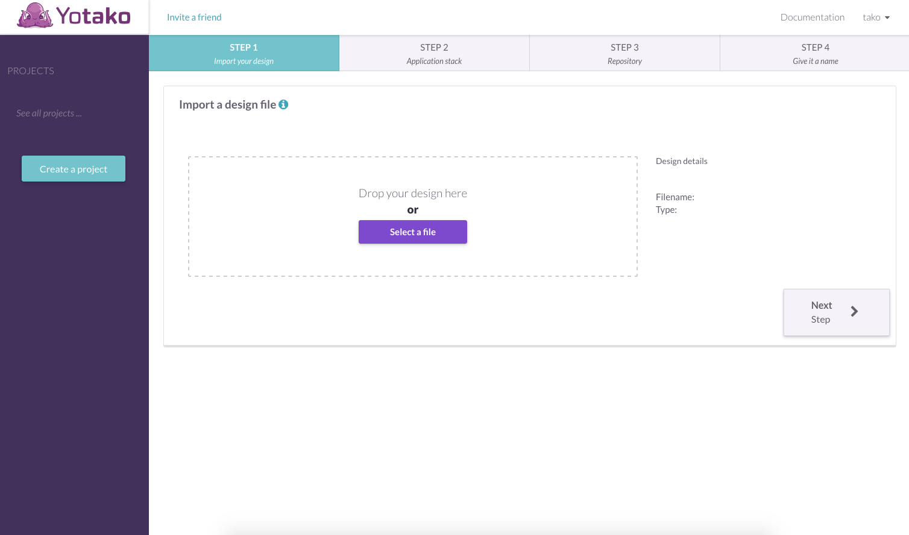Click the Yotako octopus logo icon
This screenshot has width=909, height=535.
point(34,16)
